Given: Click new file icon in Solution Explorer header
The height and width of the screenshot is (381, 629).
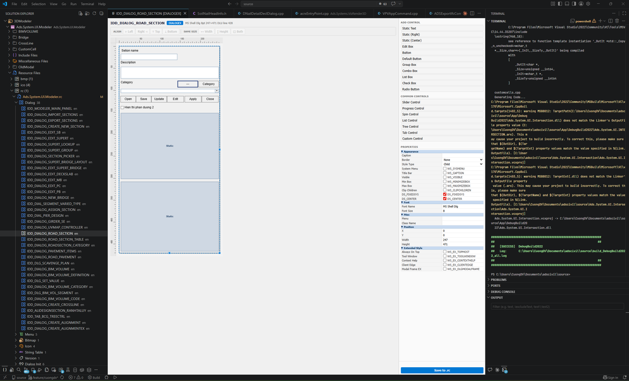Looking at the screenshot, I should coord(81,13).
